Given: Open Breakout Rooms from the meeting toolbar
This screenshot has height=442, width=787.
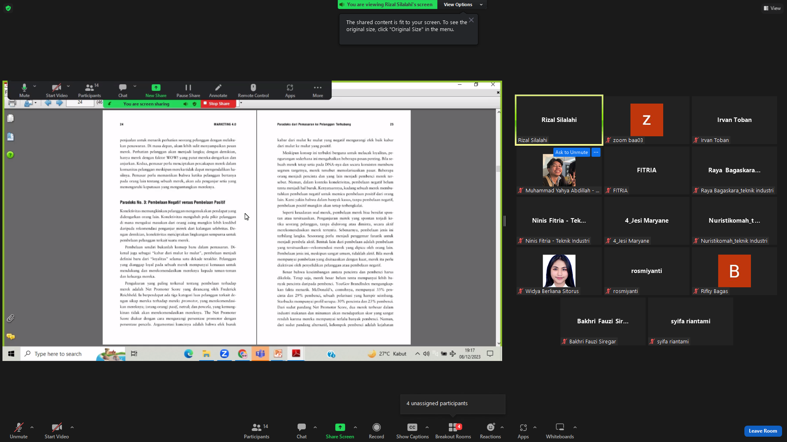Looking at the screenshot, I should click(453, 431).
